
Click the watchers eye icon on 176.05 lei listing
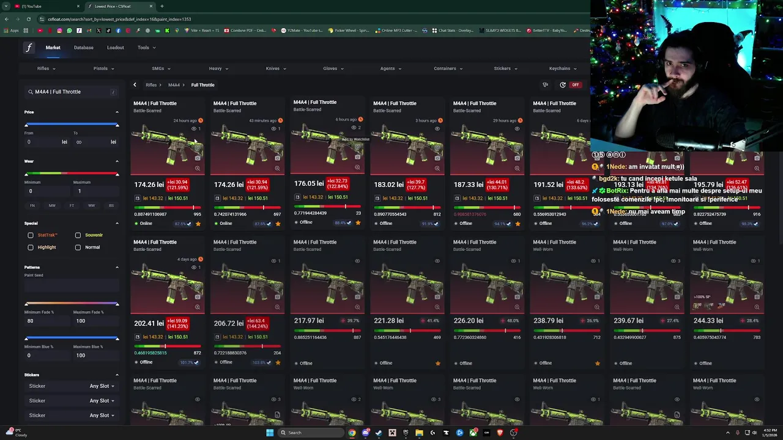pyautogui.click(x=354, y=128)
